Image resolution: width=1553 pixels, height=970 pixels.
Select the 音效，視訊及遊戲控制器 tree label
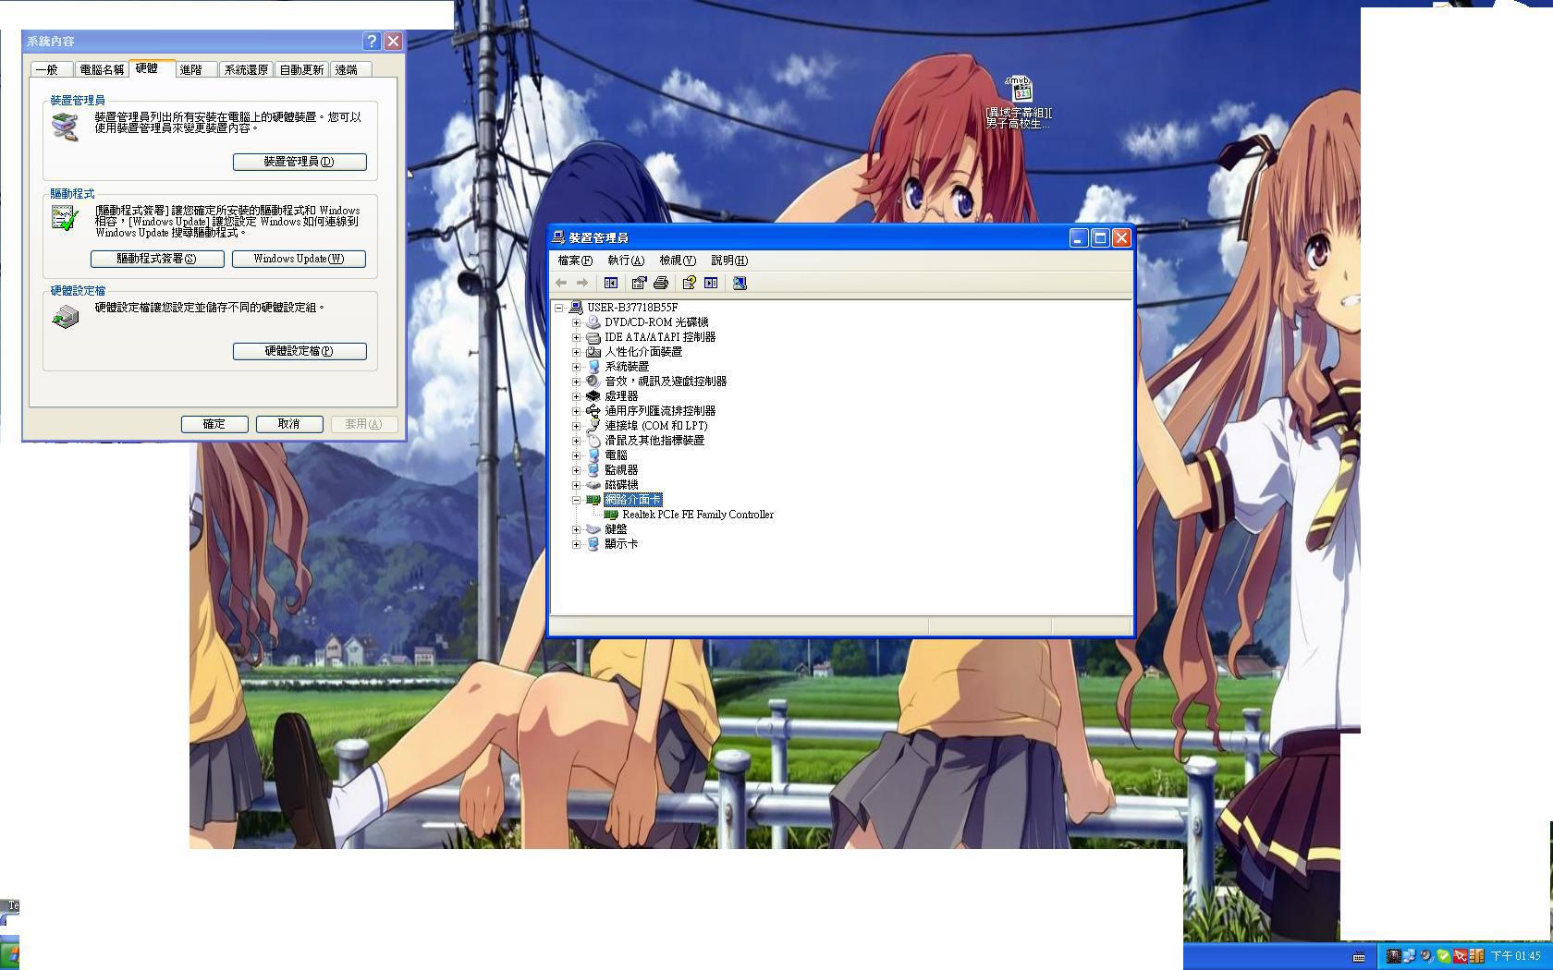pos(666,382)
